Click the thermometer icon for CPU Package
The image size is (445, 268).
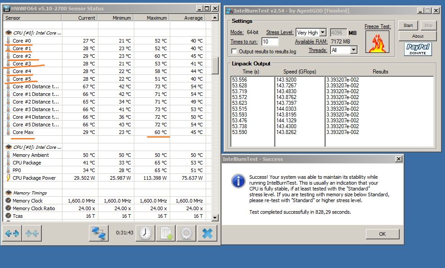click(x=8, y=163)
